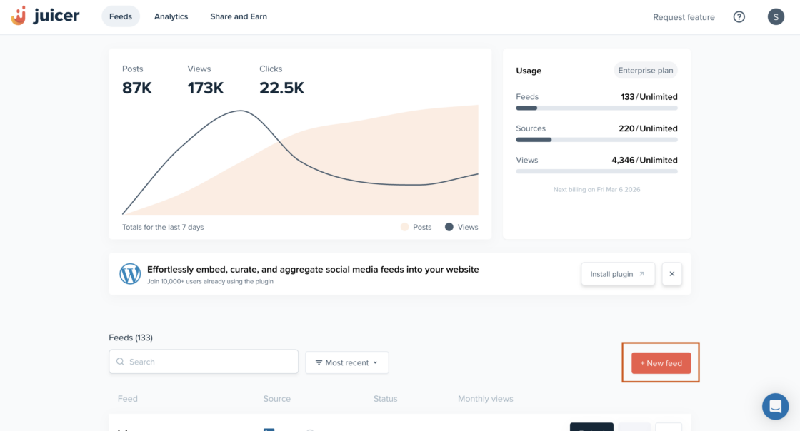Viewport: 800px width, 431px height.
Task: Open the help question mark icon
Action: pos(739,17)
